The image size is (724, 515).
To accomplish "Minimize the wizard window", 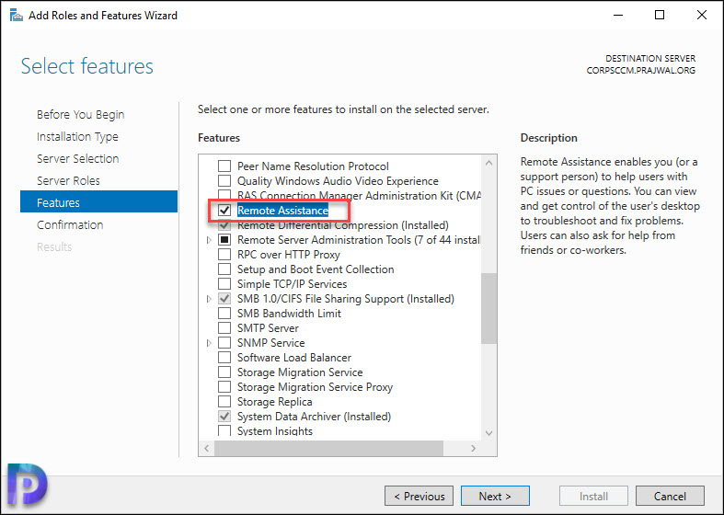I will click(618, 16).
